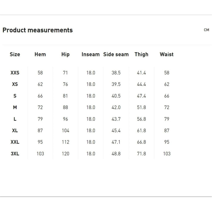Select the Side seam column header
This screenshot has height=212, width=212.
(x=116, y=54)
